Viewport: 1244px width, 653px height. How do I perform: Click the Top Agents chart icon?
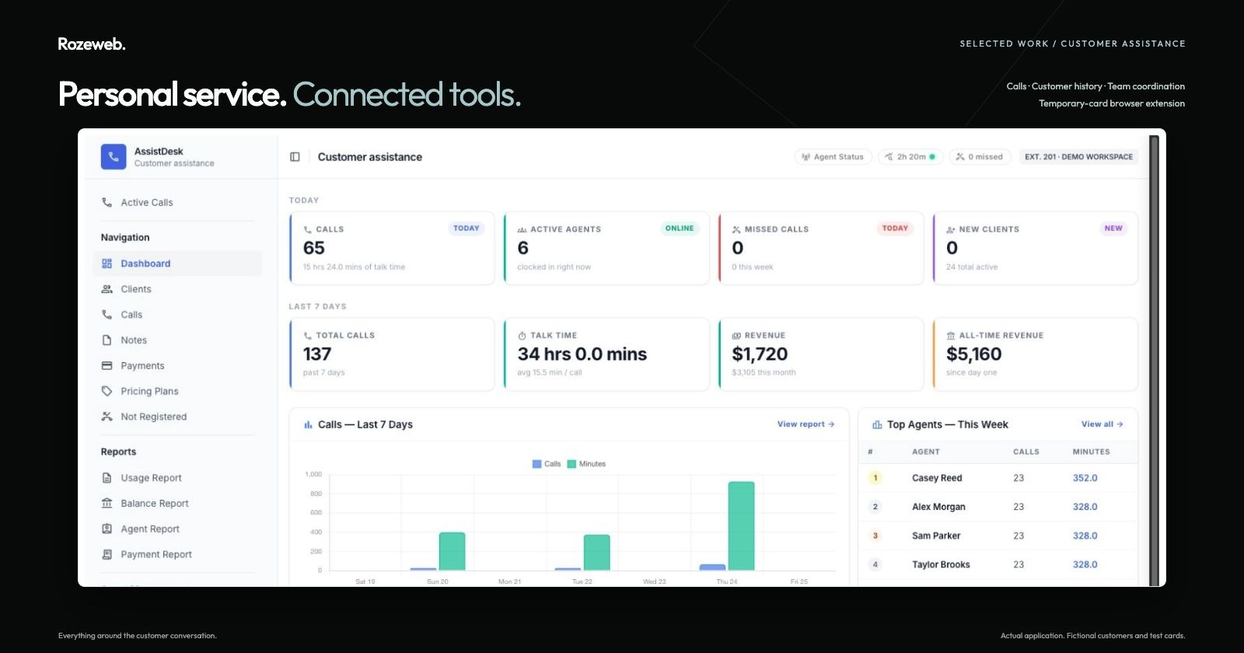pyautogui.click(x=877, y=424)
